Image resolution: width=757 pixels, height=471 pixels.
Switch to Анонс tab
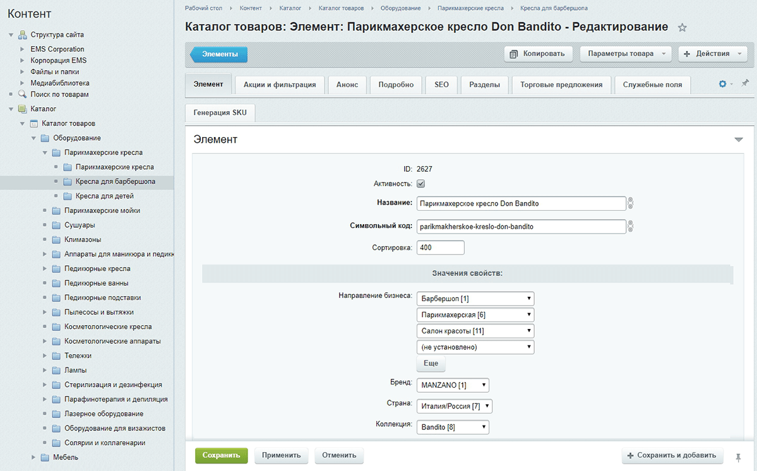click(347, 85)
